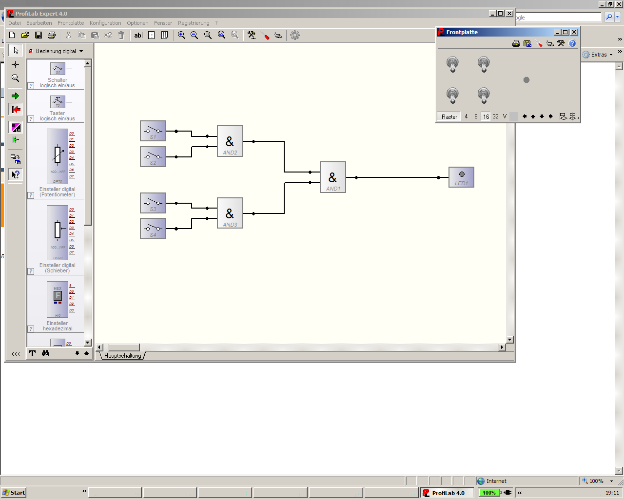Click the gear settings icon in toolbar

coord(295,35)
